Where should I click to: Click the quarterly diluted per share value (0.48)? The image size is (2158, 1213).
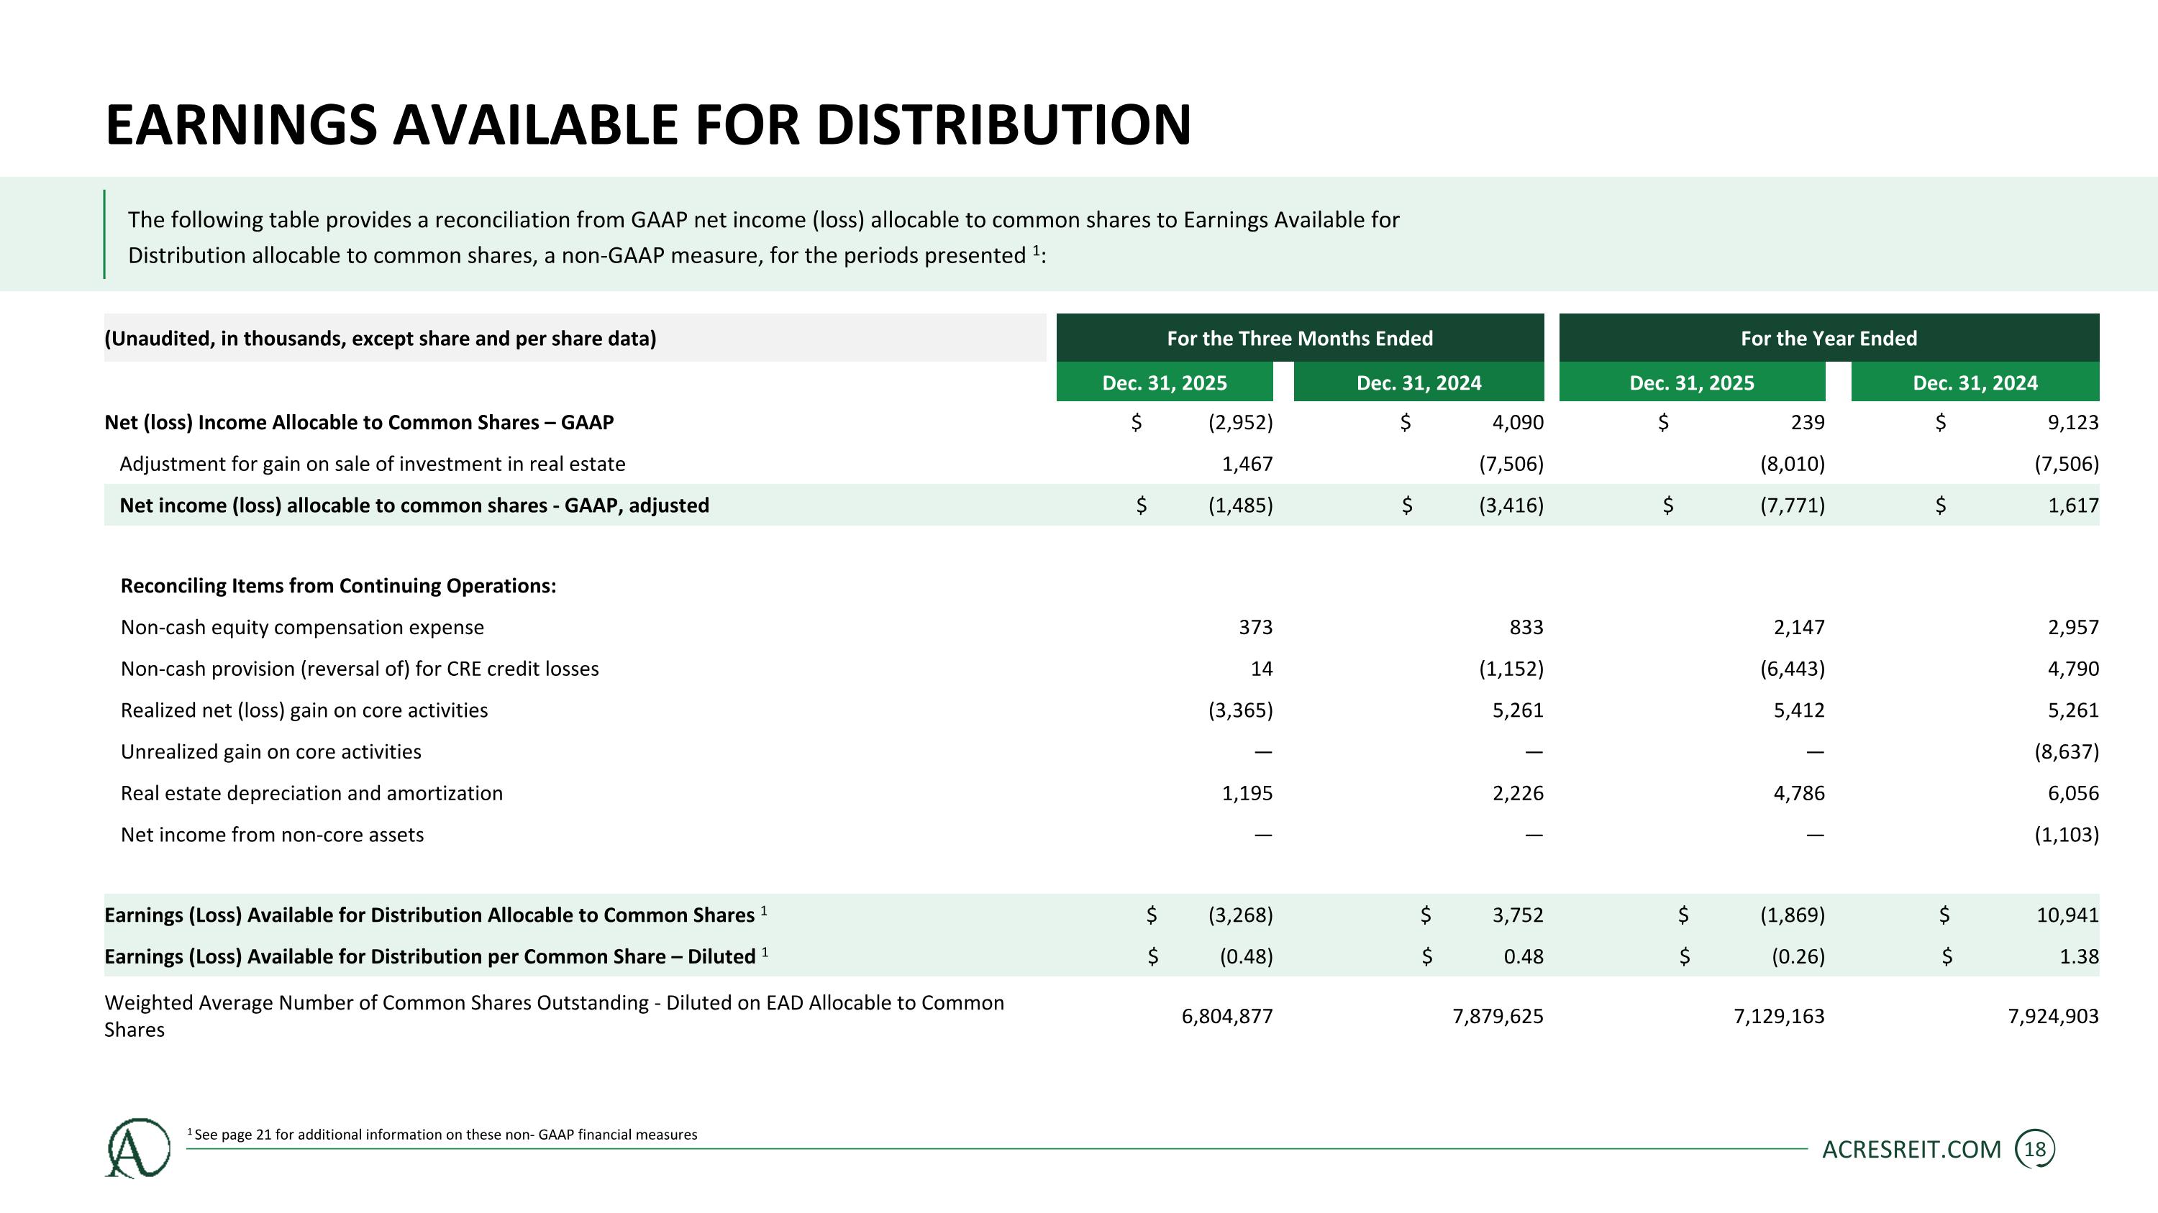pyautogui.click(x=1246, y=956)
